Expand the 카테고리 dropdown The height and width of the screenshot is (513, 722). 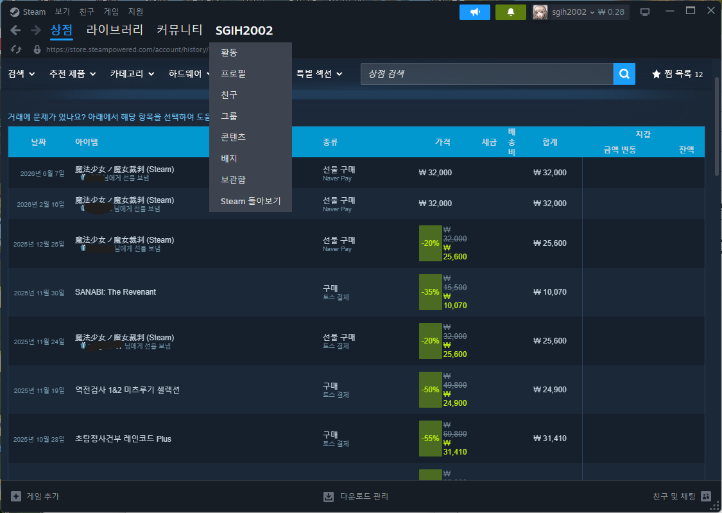pyautogui.click(x=132, y=74)
